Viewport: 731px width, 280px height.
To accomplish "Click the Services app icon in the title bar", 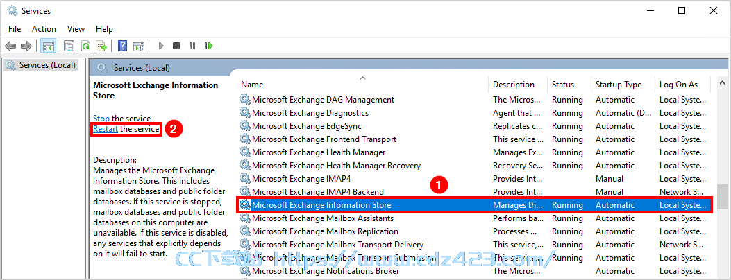I will [12, 10].
